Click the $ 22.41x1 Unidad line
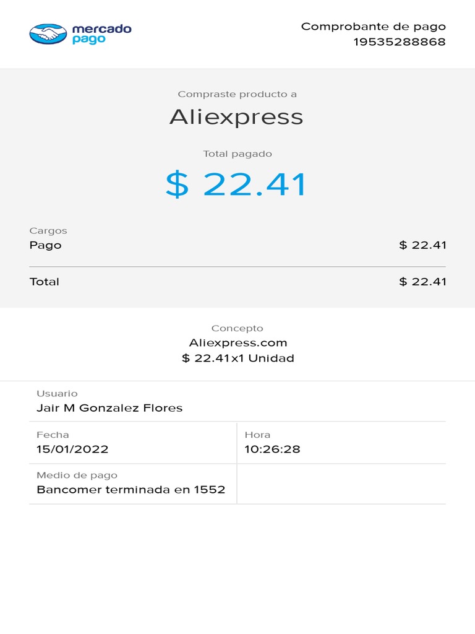This screenshot has width=475, height=634. [x=237, y=358]
